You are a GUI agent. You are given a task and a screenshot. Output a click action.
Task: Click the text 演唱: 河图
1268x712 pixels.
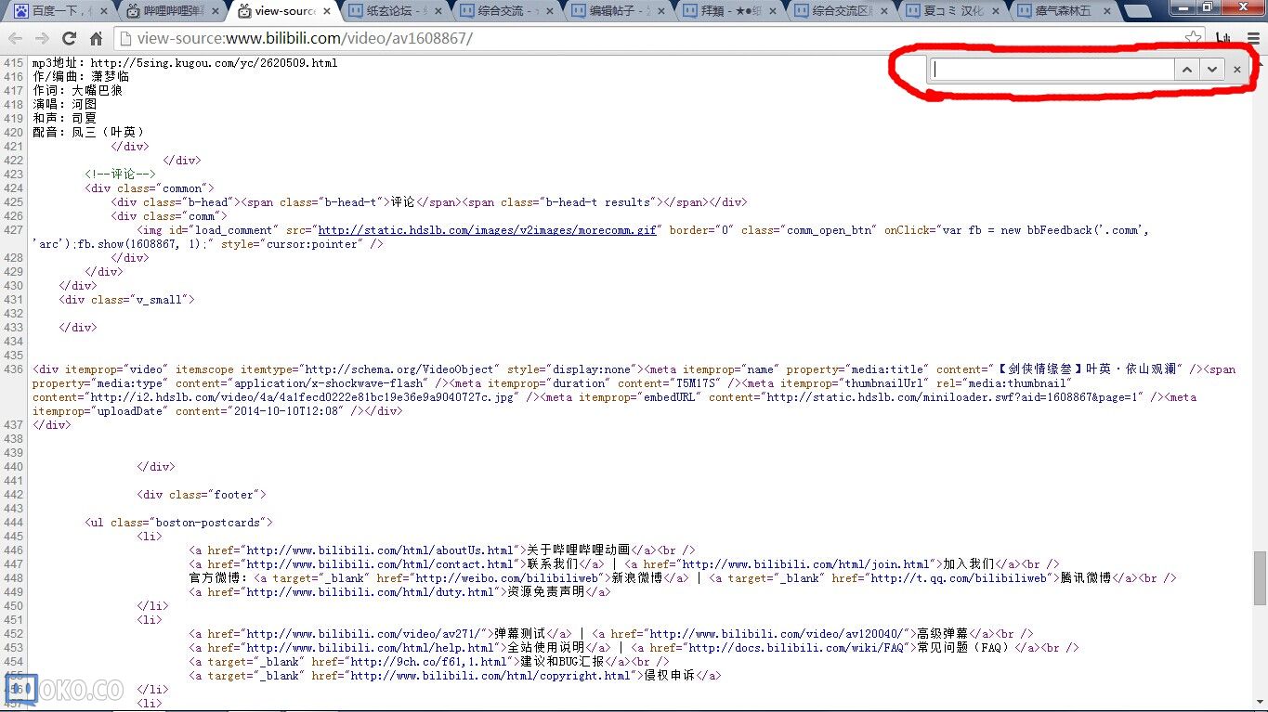pos(64,105)
